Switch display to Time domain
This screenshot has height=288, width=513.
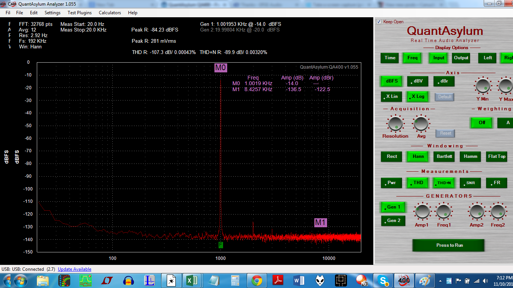(x=390, y=58)
